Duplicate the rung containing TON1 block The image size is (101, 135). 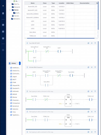coord(88,112)
